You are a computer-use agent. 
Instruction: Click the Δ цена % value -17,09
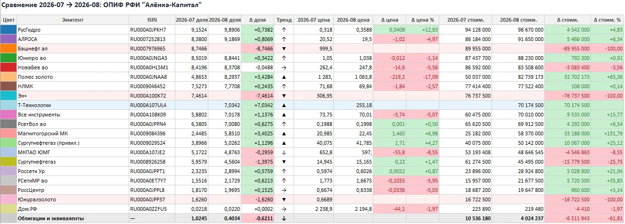[x=430, y=76]
